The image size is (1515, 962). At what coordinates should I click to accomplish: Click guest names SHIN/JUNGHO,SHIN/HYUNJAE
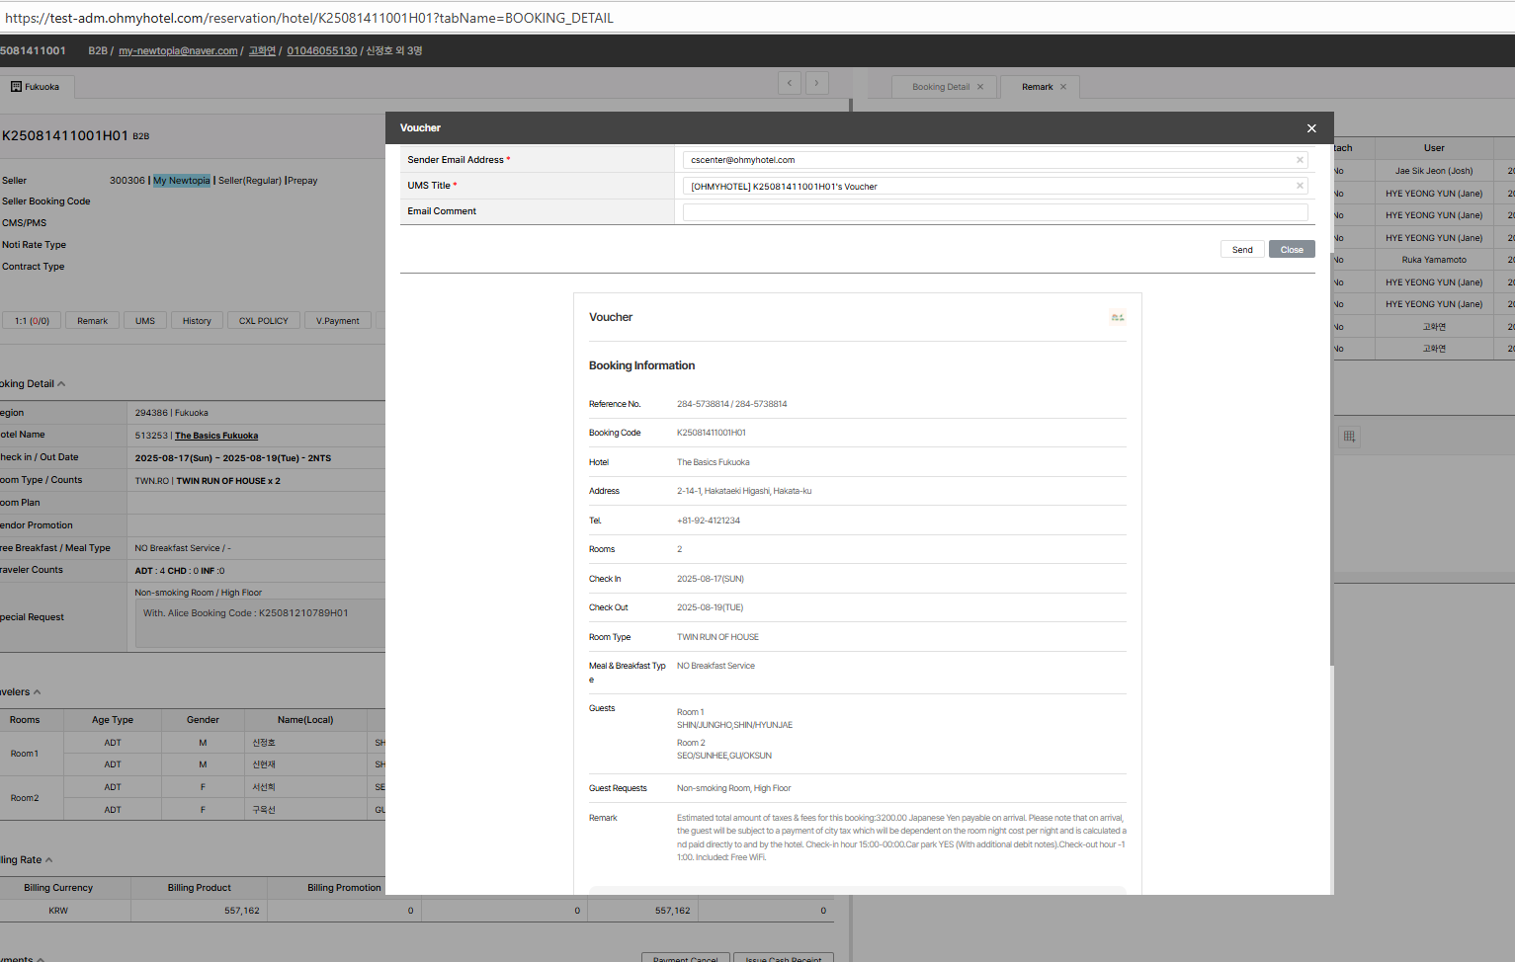734,725
